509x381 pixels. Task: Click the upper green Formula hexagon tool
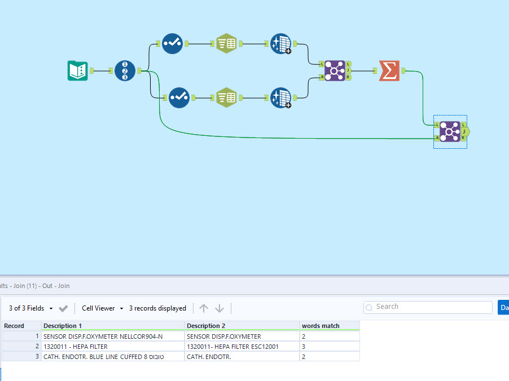(227, 43)
